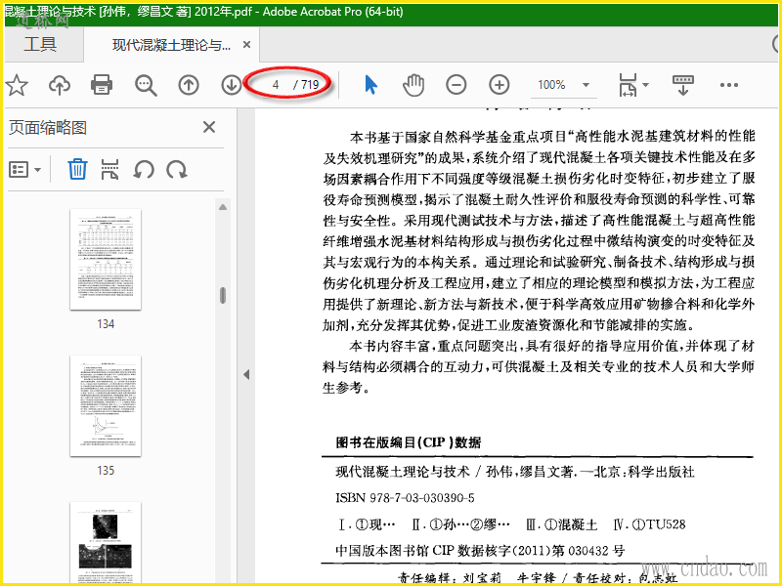Collapse the navigation pane with the side arrow
782x586 pixels.
(x=246, y=375)
